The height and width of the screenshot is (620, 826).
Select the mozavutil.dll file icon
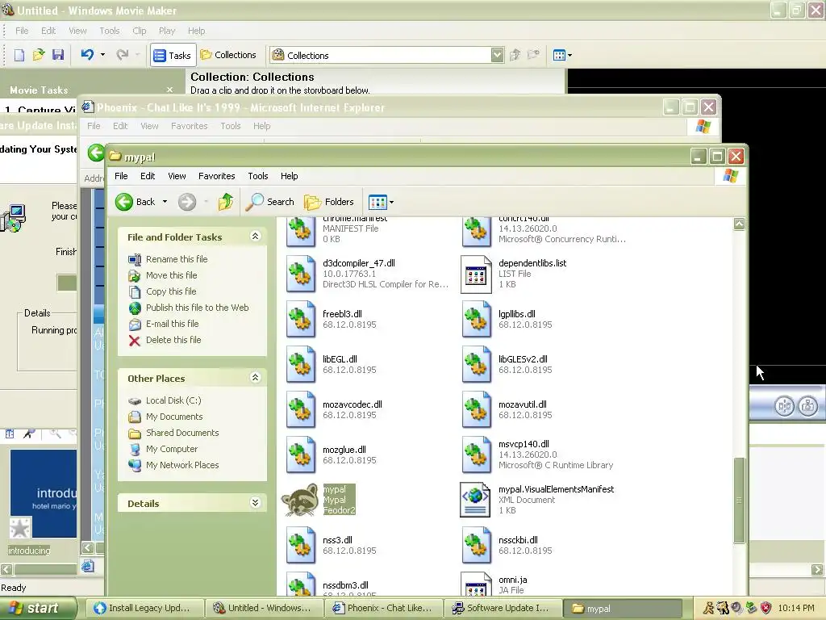click(x=476, y=409)
